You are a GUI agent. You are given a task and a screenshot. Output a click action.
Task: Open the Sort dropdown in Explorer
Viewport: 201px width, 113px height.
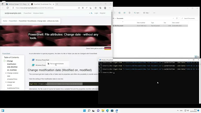coord(137,13)
